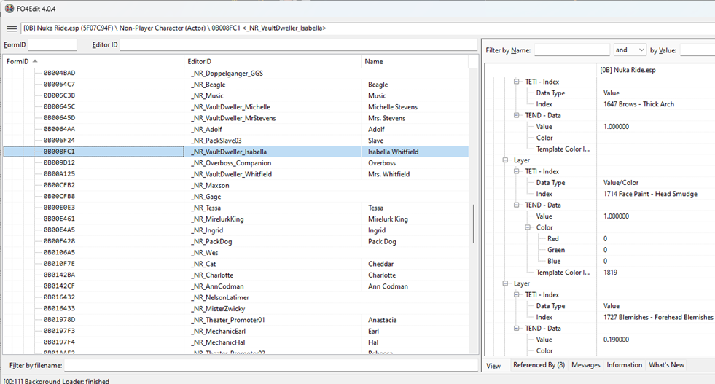Image resolution: width=715 pixels, height=384 pixels.
Task: Select the _NR_Ingrid record row
Action: click(235, 230)
